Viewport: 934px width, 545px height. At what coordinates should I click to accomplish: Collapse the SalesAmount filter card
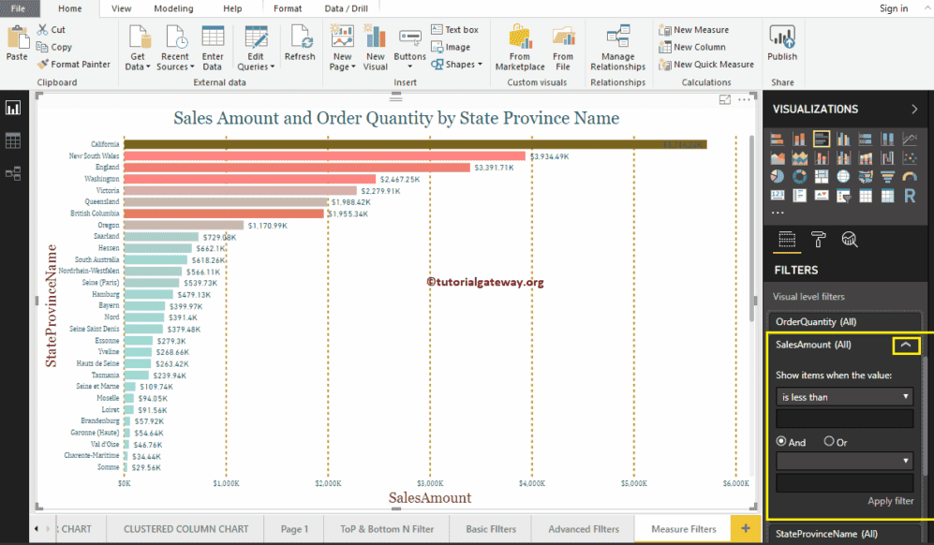click(x=906, y=345)
